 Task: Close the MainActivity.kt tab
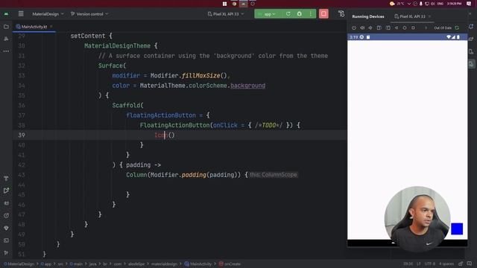tap(51, 27)
